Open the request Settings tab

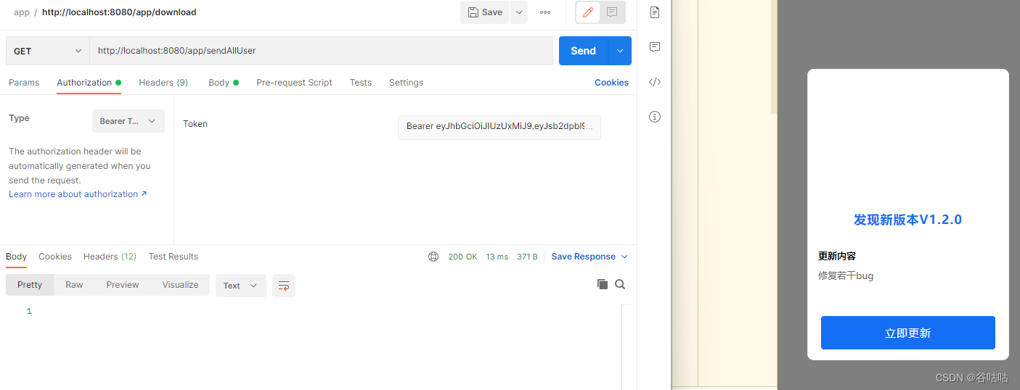[406, 83]
